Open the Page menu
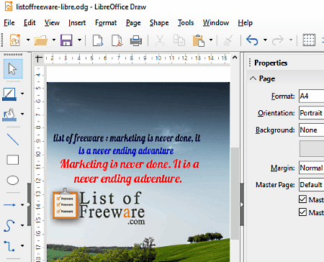This screenshot has width=324, height=262. pyautogui.click(x=133, y=23)
